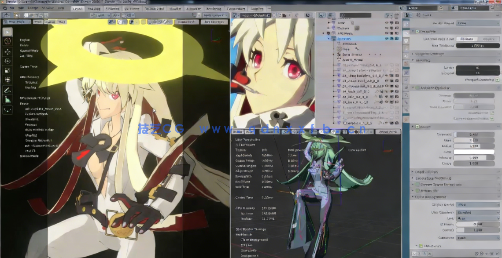This screenshot has width=502, height=258.
Task: Select the Annotate tool in the tool column
Action: (7, 89)
